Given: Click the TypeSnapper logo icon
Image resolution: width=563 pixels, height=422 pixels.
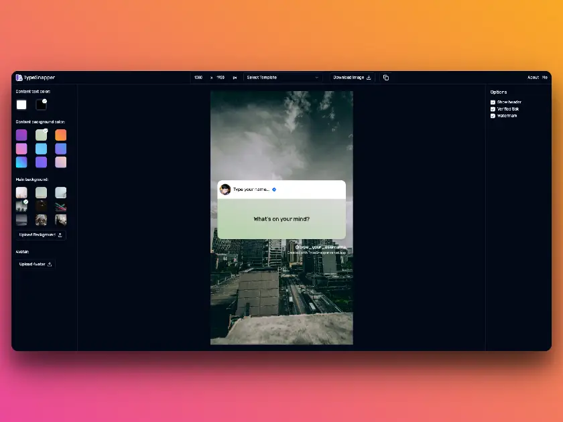Looking at the screenshot, I should pos(18,77).
